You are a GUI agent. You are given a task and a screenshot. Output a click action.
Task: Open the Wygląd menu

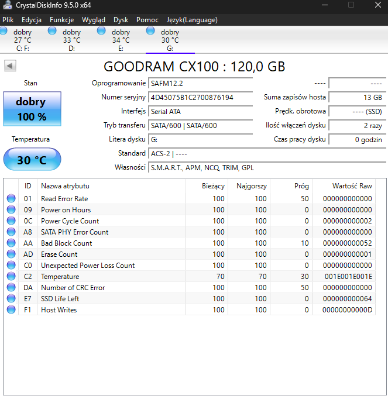pos(94,20)
